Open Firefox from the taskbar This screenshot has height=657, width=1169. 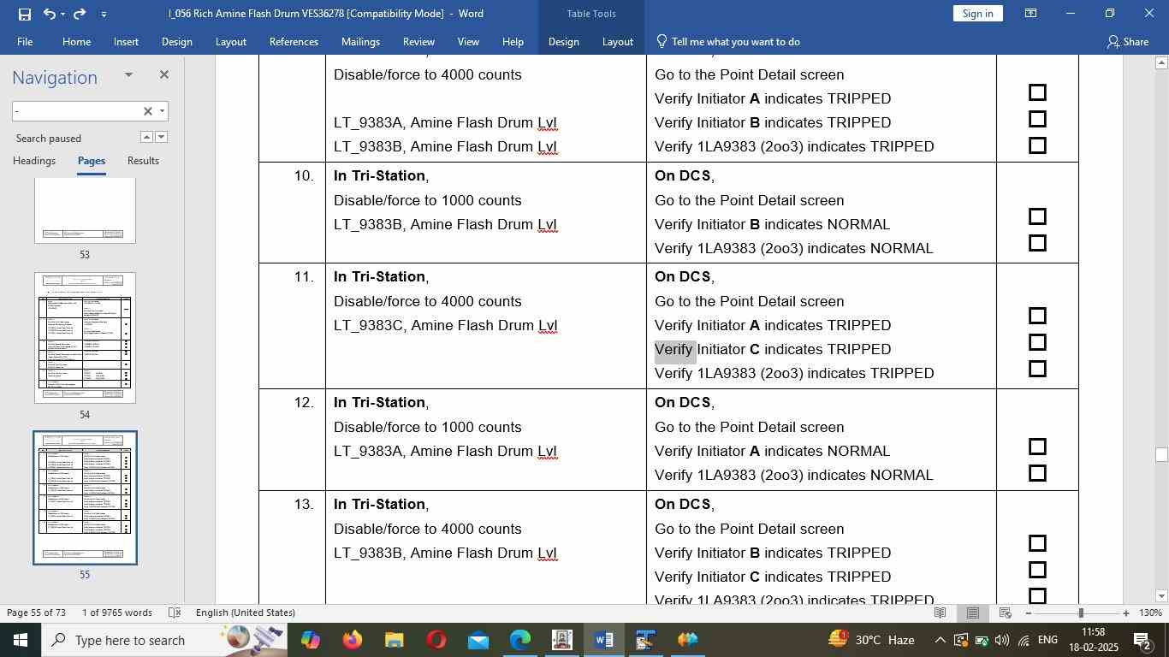pos(352,640)
